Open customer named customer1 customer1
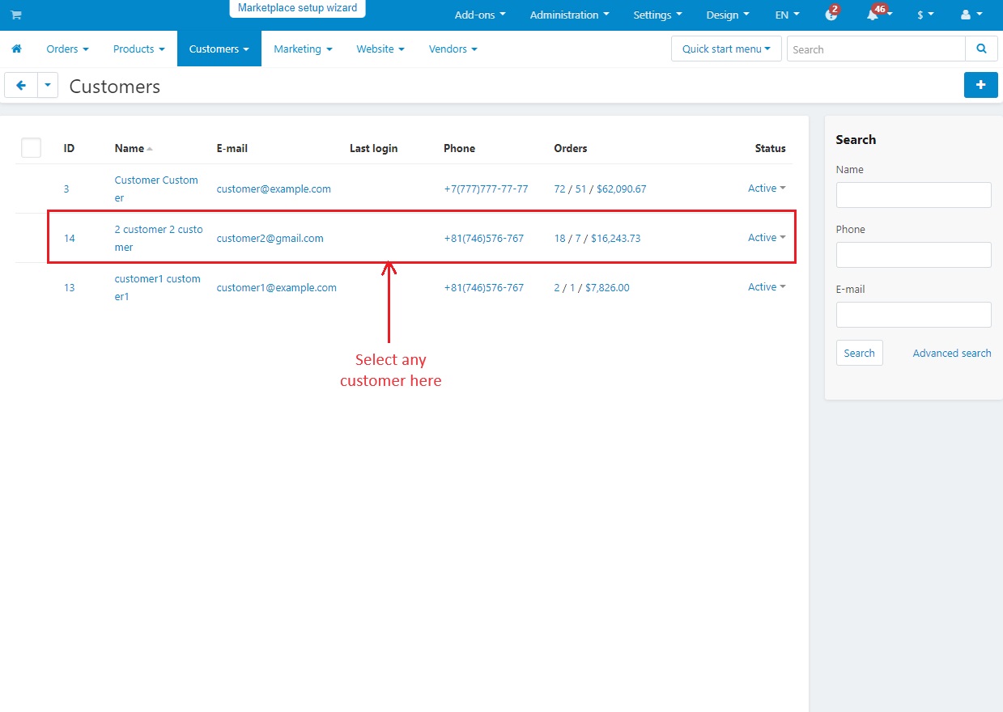This screenshot has height=712, width=1003. coord(157,287)
